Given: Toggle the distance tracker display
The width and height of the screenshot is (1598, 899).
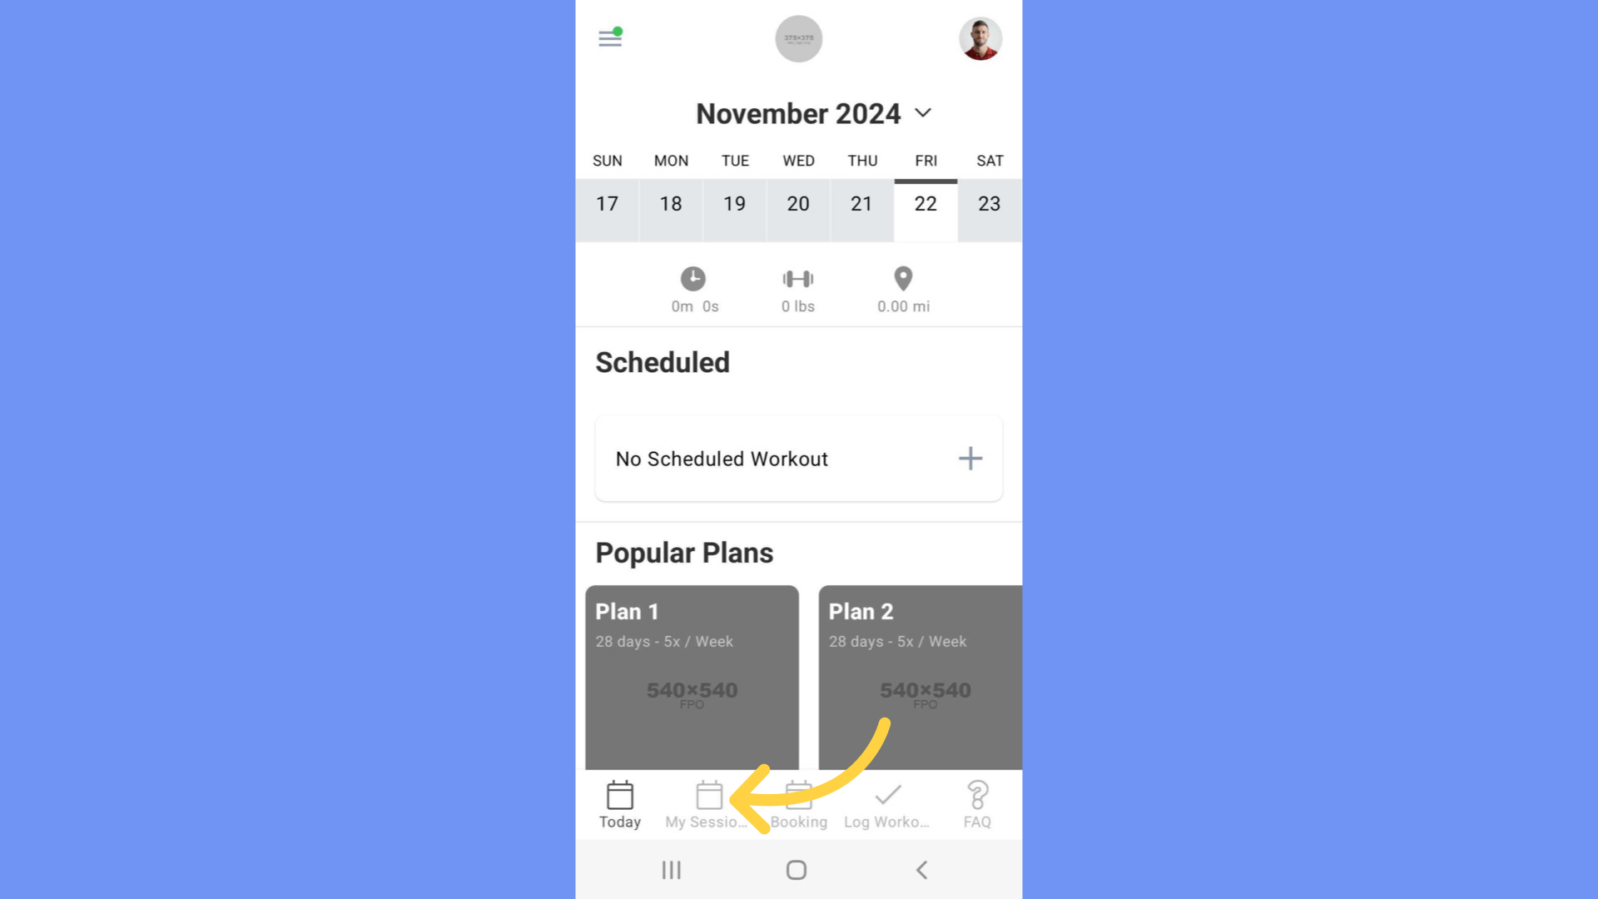Looking at the screenshot, I should pos(902,290).
